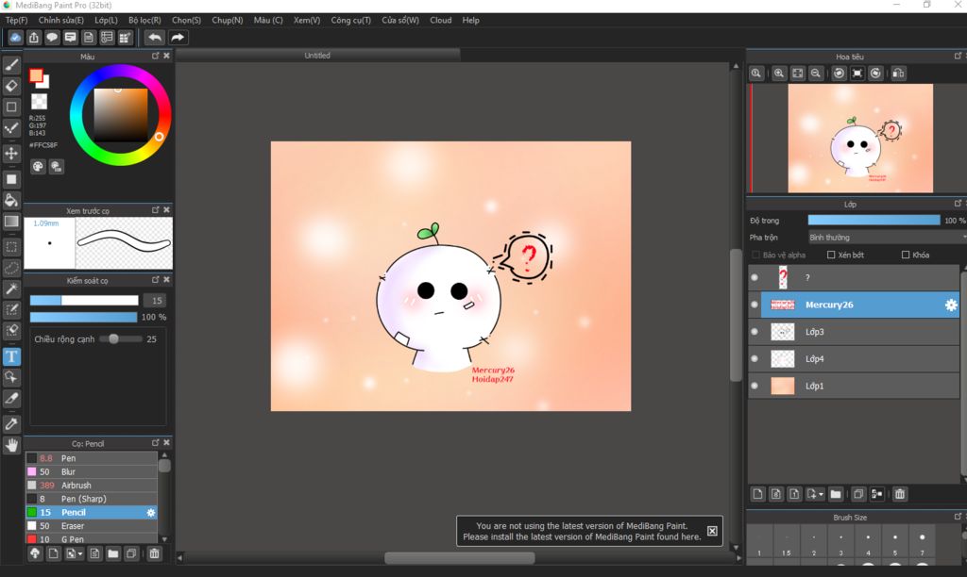
Task: Open the Tệp(F) menu
Action: point(17,21)
